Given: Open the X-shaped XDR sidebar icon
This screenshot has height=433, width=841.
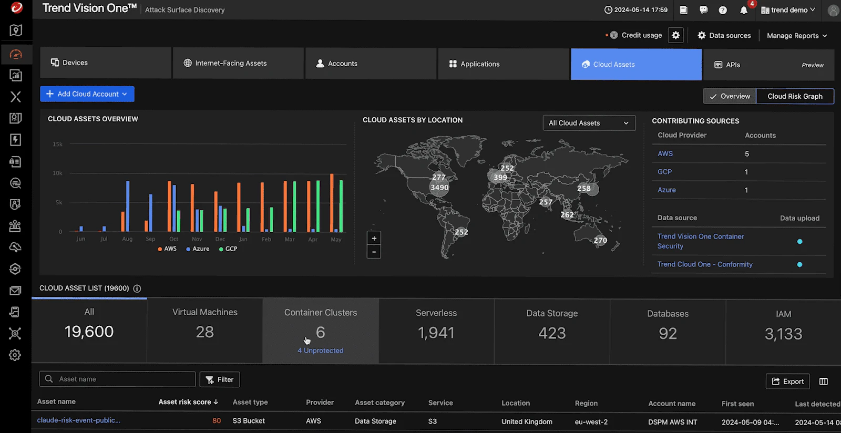Looking at the screenshot, I should click(x=16, y=97).
